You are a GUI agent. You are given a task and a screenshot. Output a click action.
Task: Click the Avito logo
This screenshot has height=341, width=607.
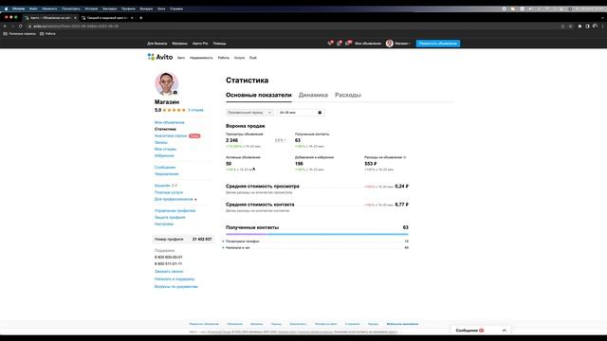(x=160, y=57)
